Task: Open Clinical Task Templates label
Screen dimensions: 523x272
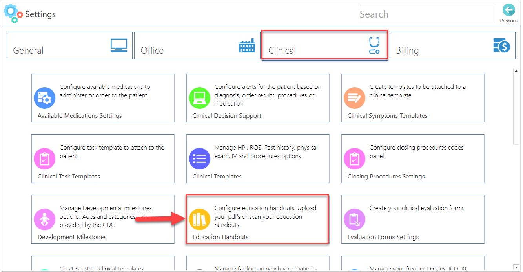Action: (69, 177)
